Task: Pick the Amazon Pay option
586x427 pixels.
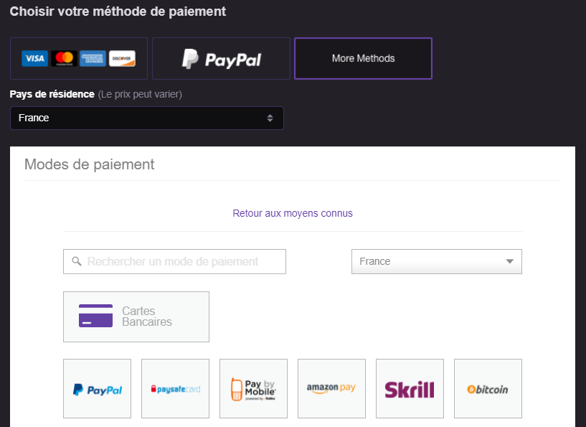Action: click(331, 388)
